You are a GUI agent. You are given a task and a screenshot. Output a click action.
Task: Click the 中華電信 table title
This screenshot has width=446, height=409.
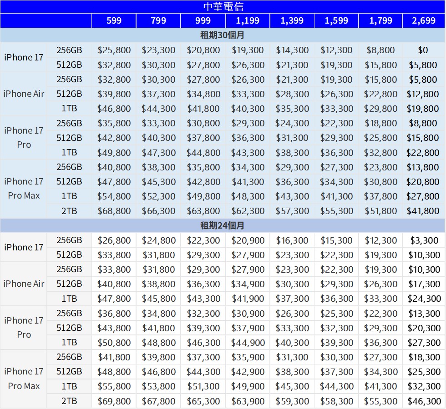[x=223, y=6]
